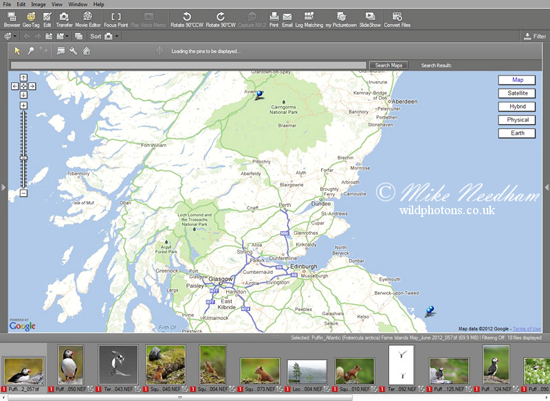Click the blue pin near Aviemore
The width and height of the screenshot is (550, 401).
pyautogui.click(x=259, y=96)
